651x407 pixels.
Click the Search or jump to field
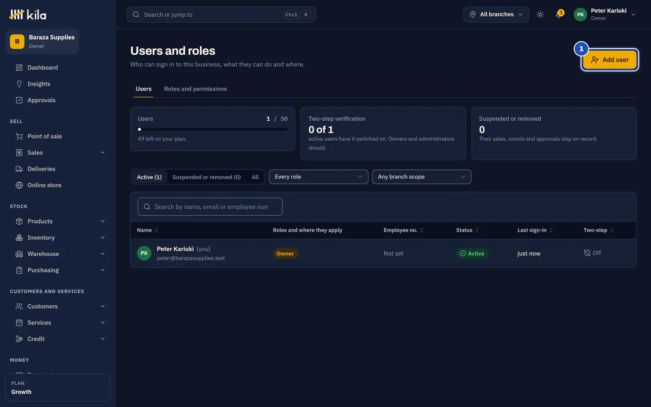222,14
